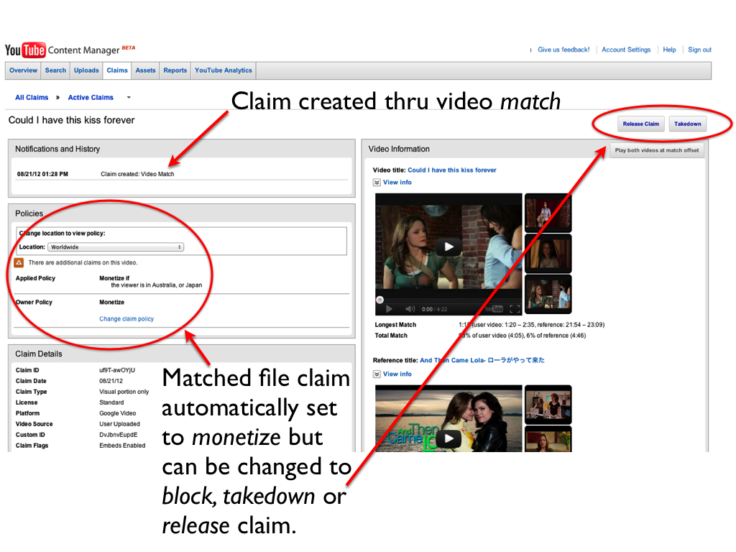
Task: Toggle fullscreen on user video
Action: tap(515, 309)
